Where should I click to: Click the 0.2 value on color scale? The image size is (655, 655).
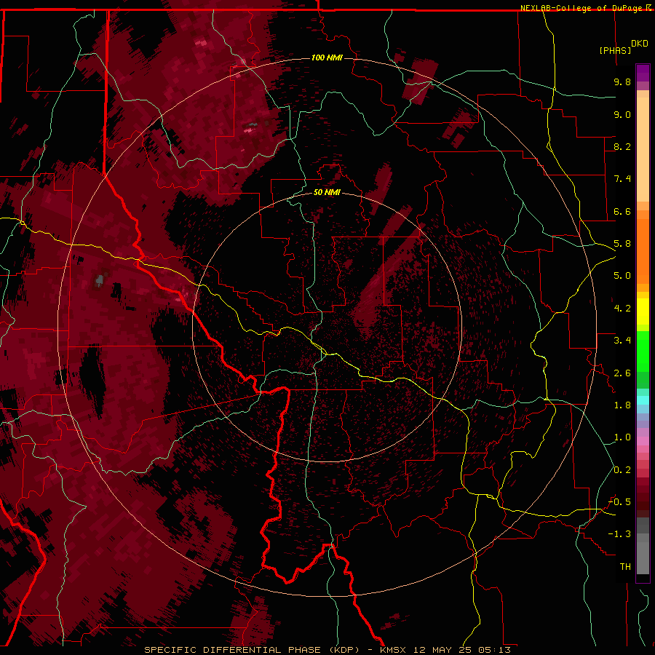(622, 470)
